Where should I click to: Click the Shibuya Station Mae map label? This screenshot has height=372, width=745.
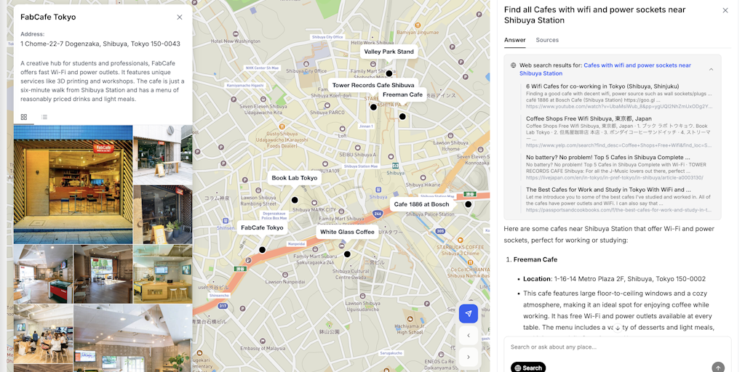361,166
